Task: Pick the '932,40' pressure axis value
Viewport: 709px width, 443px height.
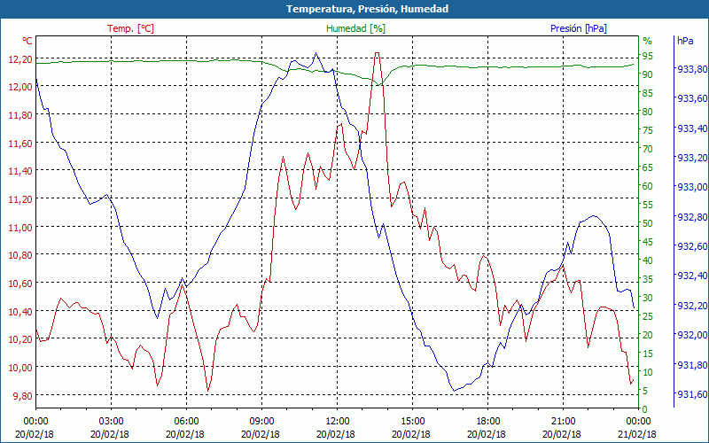Action: 692,276
